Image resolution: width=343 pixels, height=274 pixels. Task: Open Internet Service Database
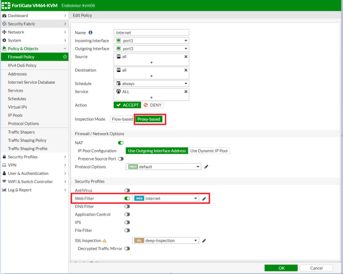click(31, 82)
